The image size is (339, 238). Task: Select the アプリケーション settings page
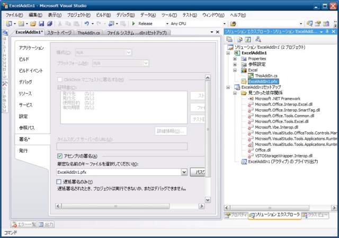pos(31,48)
